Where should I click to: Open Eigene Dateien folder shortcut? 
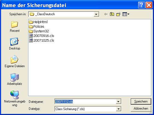click(14, 61)
